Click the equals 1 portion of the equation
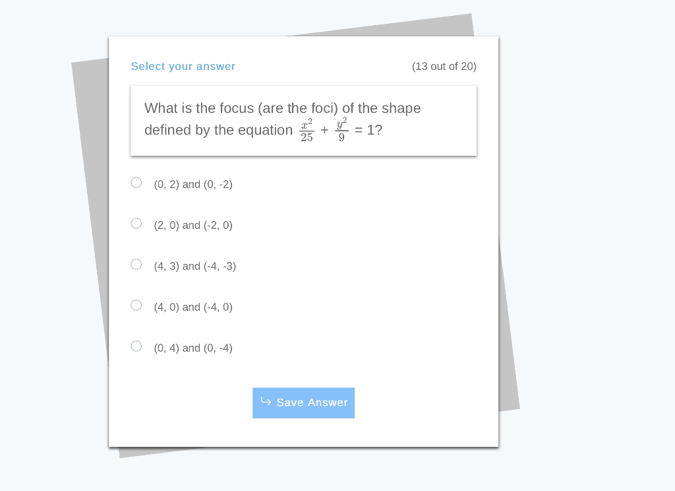 pos(368,130)
